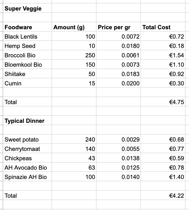Select Cumin price per gram 0.0200
This screenshot has height=210, width=189.
[x=130, y=83]
